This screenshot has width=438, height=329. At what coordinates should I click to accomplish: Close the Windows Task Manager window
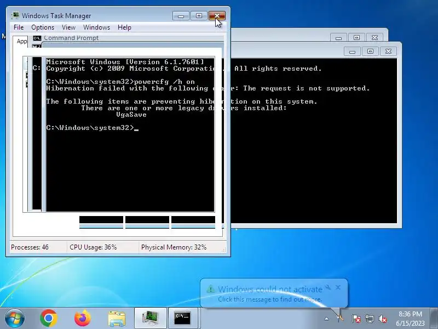click(x=217, y=16)
